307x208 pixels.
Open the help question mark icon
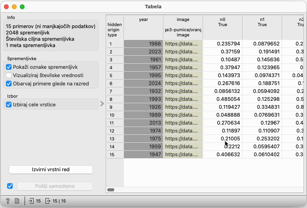[x=8, y=201]
